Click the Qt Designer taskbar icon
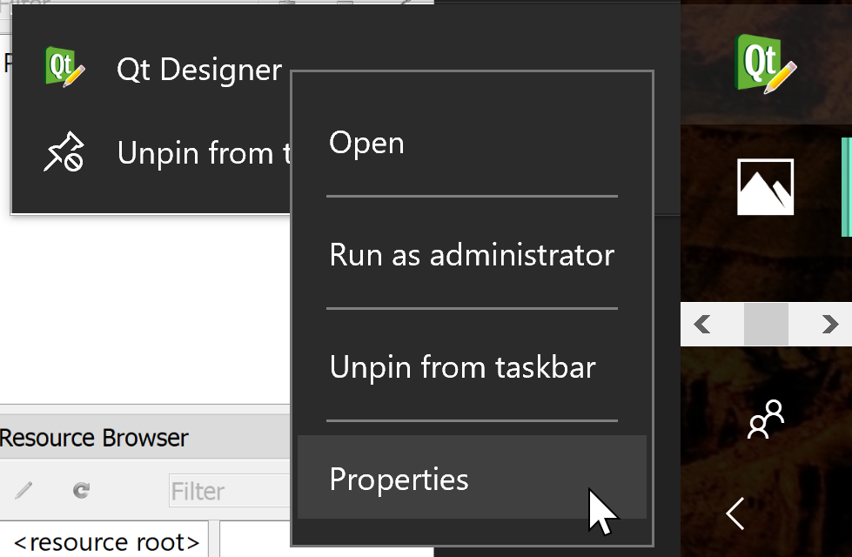Screen dimensions: 852x557 [x=765, y=64]
